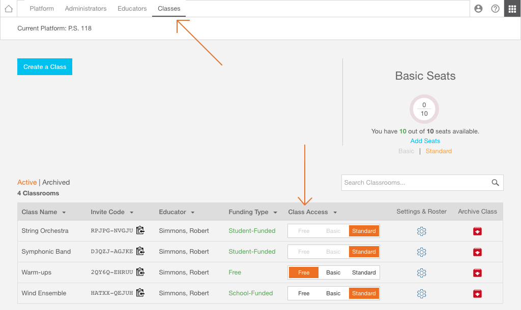Copy Warm-ups invite code clipboard icon
The width and height of the screenshot is (521, 310).
(140, 272)
